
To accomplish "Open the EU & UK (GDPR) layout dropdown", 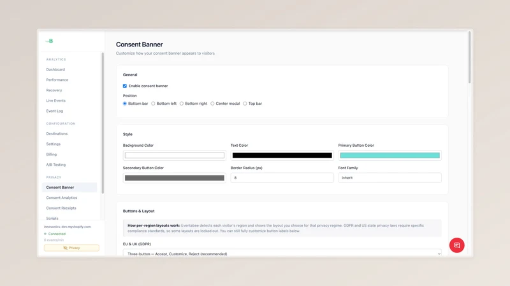I will coord(282,253).
